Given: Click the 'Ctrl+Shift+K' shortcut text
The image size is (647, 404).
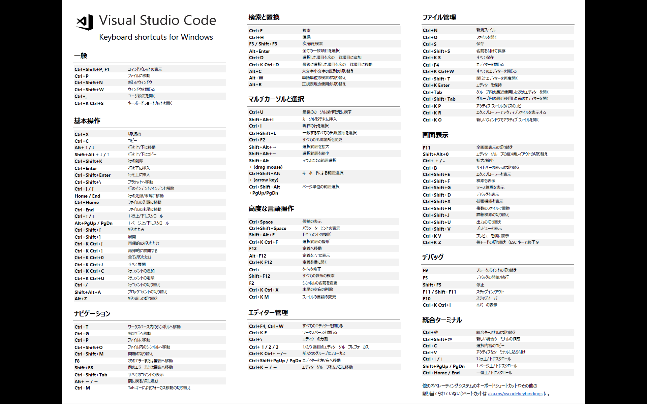Looking at the screenshot, I should (88, 161).
